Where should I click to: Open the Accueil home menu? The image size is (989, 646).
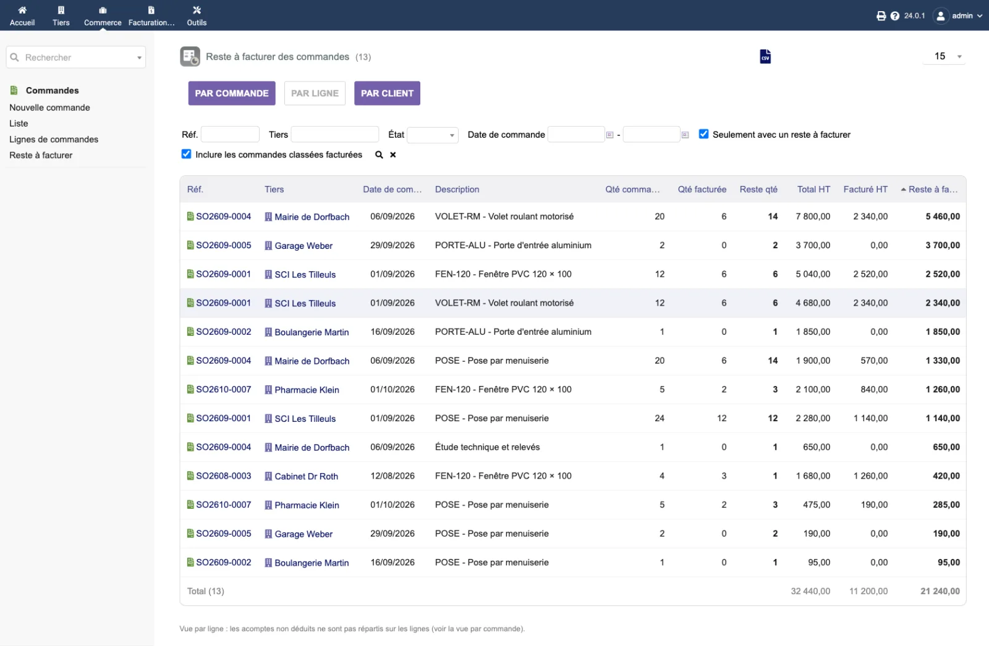click(x=22, y=15)
